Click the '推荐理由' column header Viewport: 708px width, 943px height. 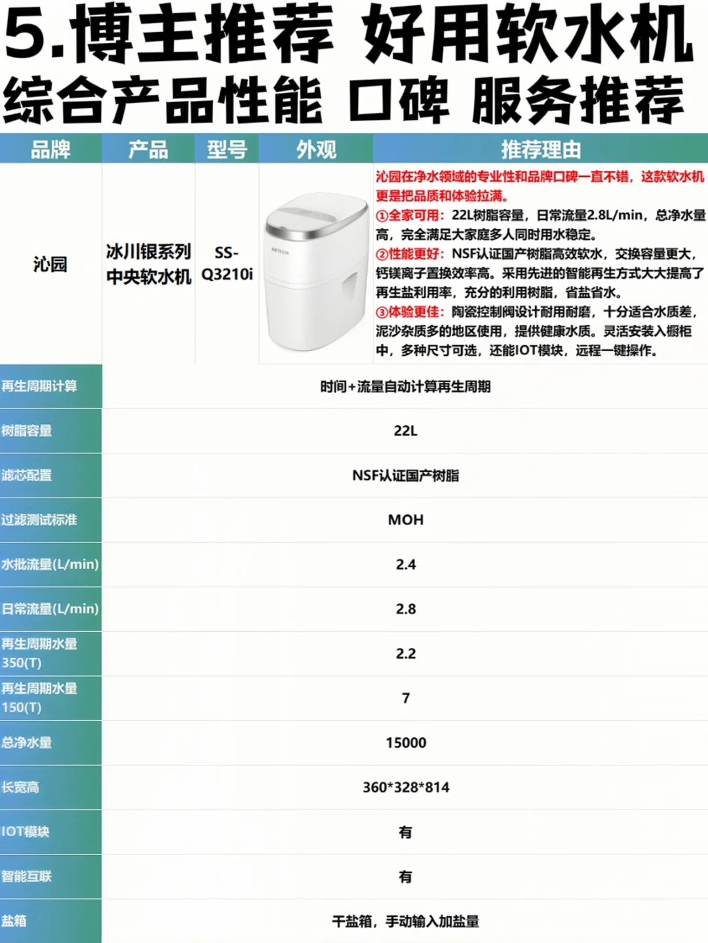(x=541, y=149)
